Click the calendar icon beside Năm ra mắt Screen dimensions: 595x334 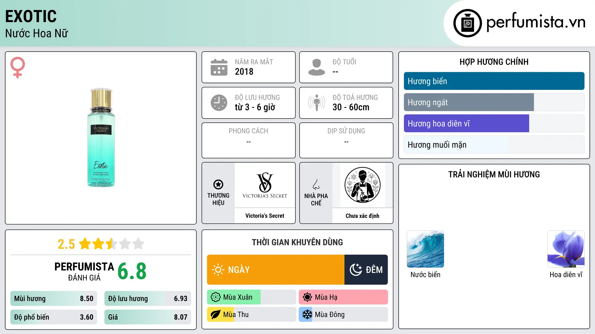(219, 67)
